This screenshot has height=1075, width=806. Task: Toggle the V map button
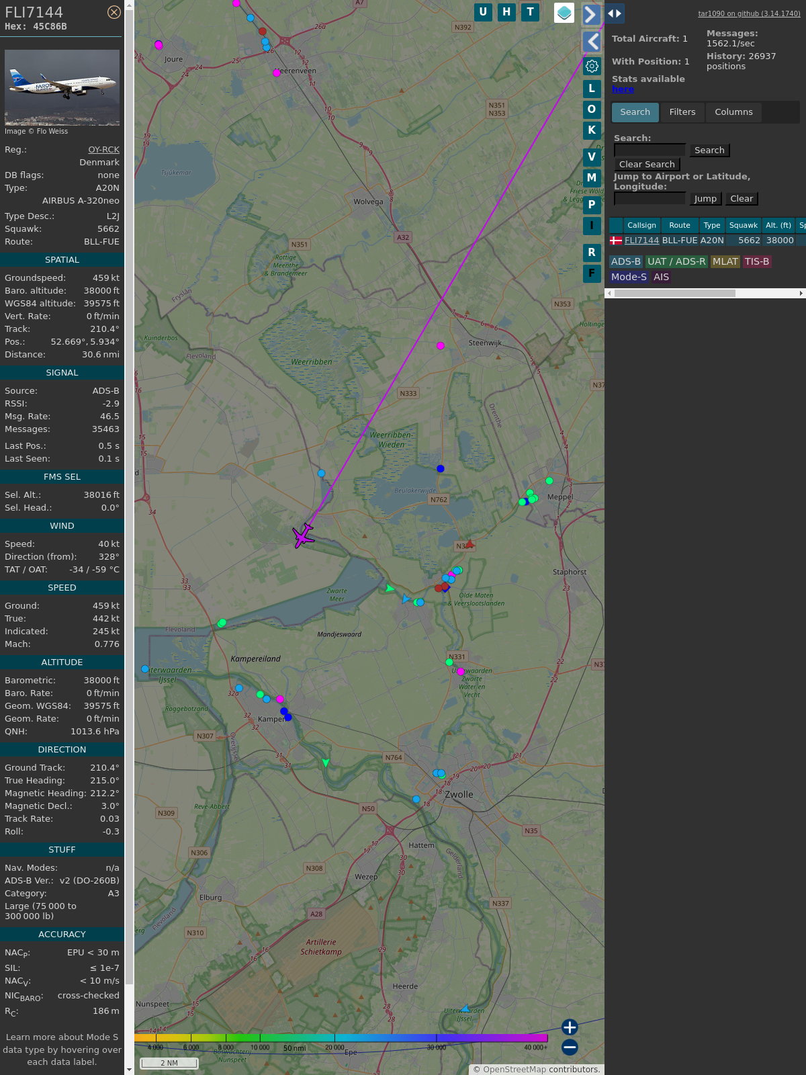592,157
